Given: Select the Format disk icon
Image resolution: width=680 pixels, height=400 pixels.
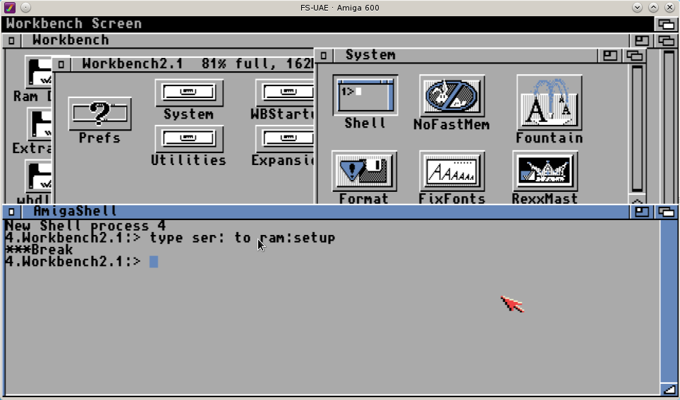Looking at the screenshot, I should pyautogui.click(x=364, y=171).
